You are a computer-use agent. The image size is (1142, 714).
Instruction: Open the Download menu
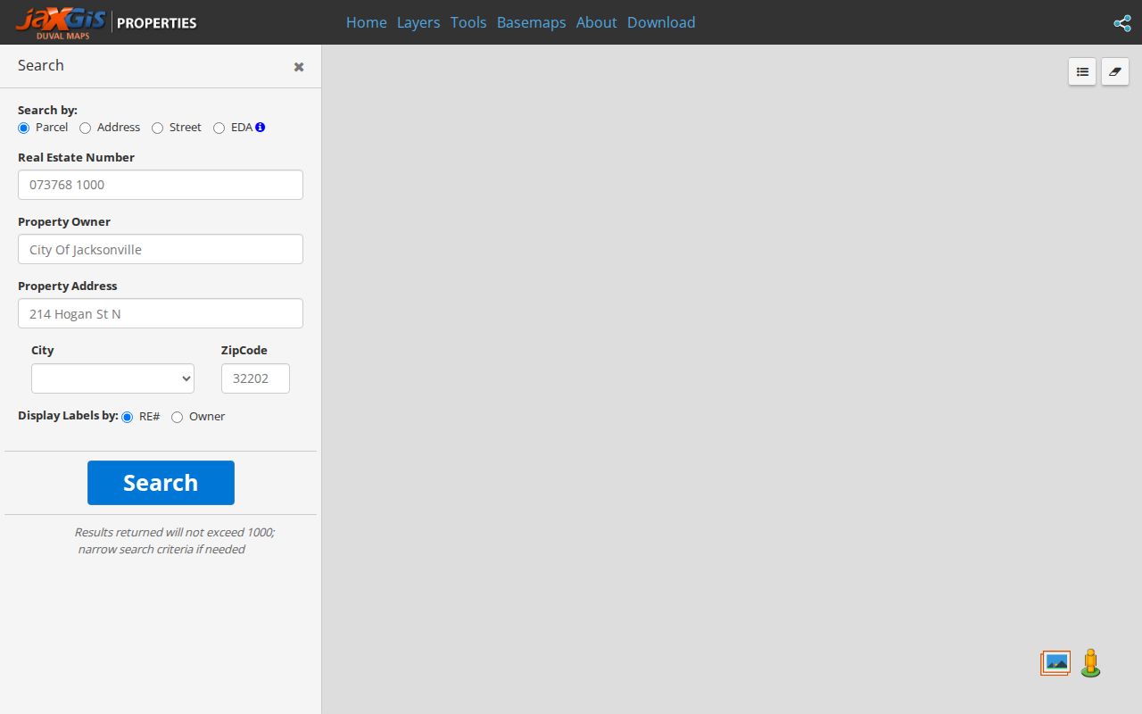pos(661,22)
